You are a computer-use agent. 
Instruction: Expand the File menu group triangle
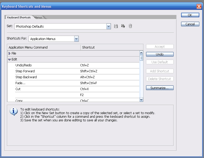click(9, 53)
